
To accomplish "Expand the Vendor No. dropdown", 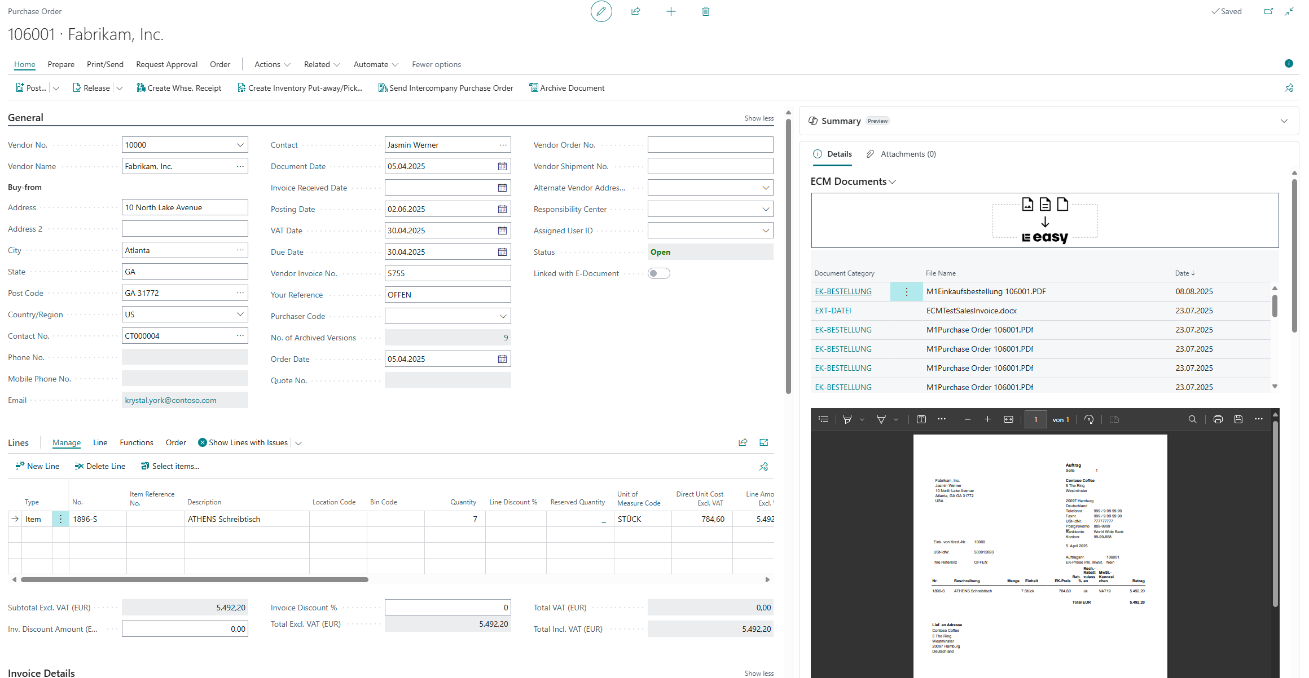I will pyautogui.click(x=240, y=145).
